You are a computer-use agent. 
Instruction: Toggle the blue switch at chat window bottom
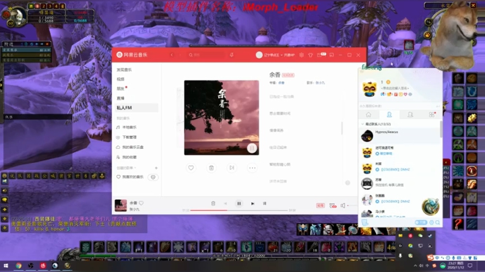click(x=420, y=222)
